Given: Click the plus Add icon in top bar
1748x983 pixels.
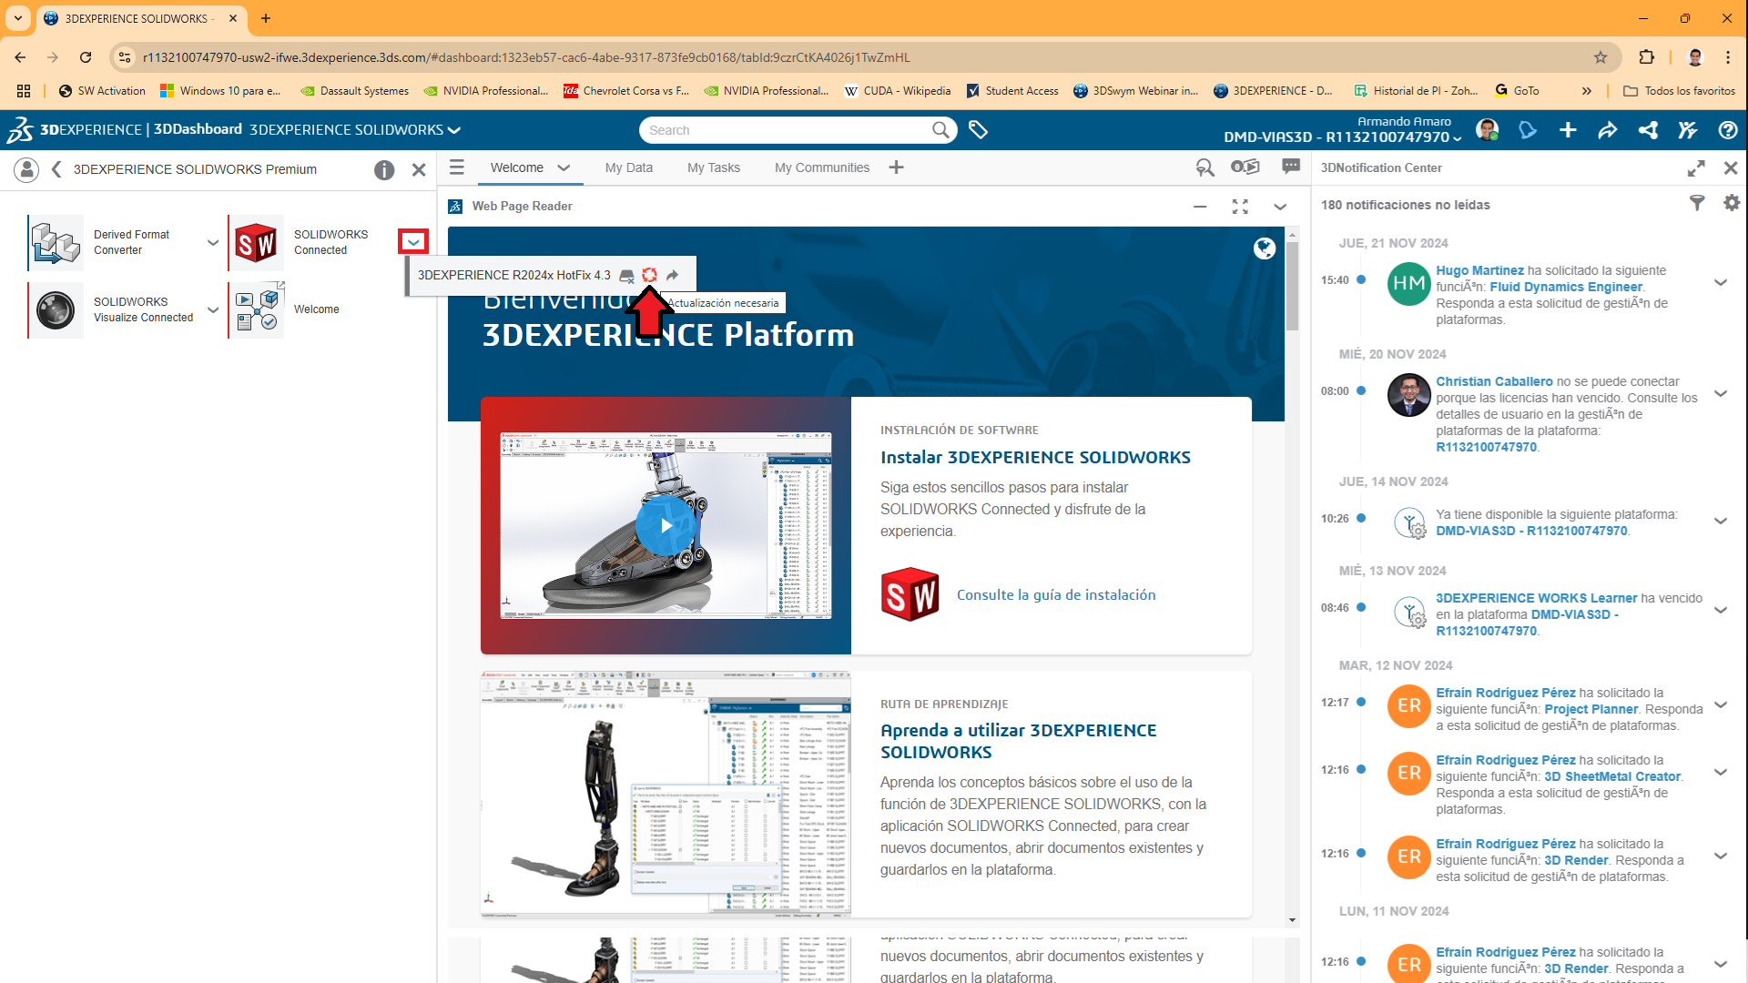Looking at the screenshot, I should point(1568,130).
